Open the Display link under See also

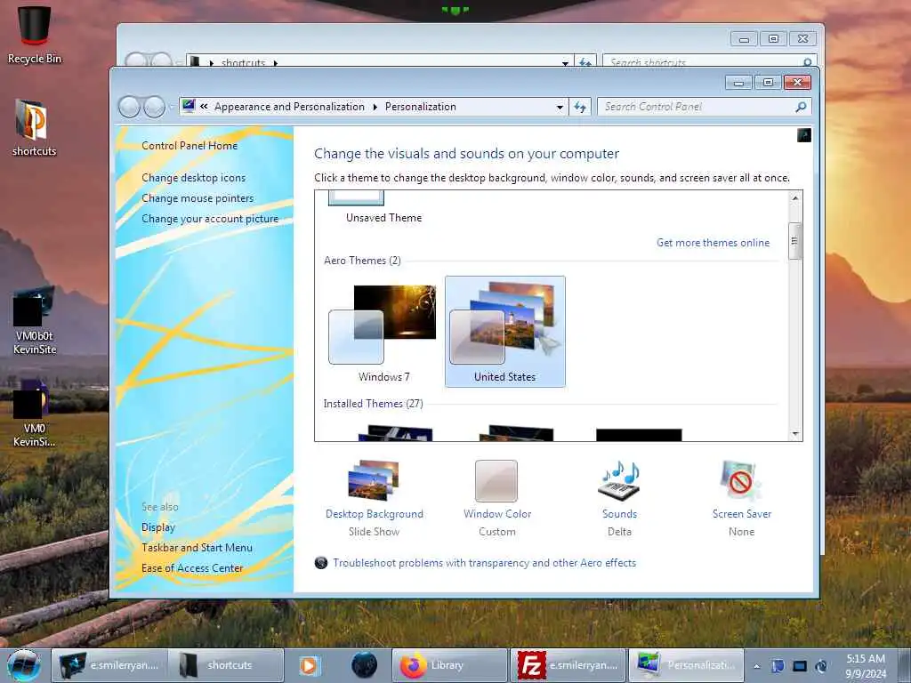[x=158, y=527]
